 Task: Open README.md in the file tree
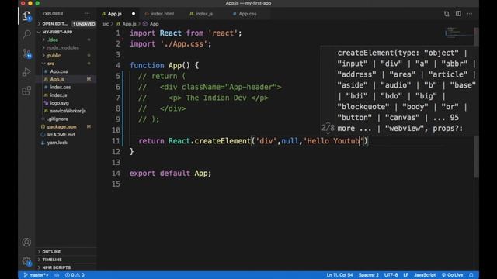point(61,135)
